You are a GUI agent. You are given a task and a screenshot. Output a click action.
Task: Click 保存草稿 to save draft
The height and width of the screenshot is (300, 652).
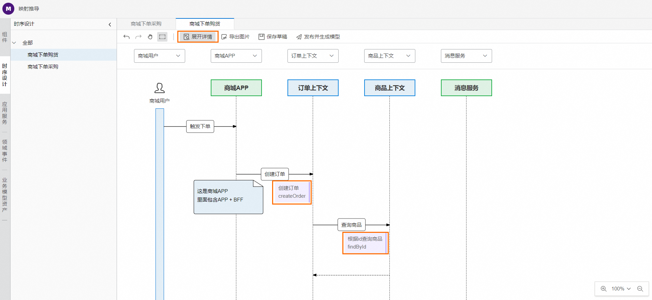tap(273, 37)
